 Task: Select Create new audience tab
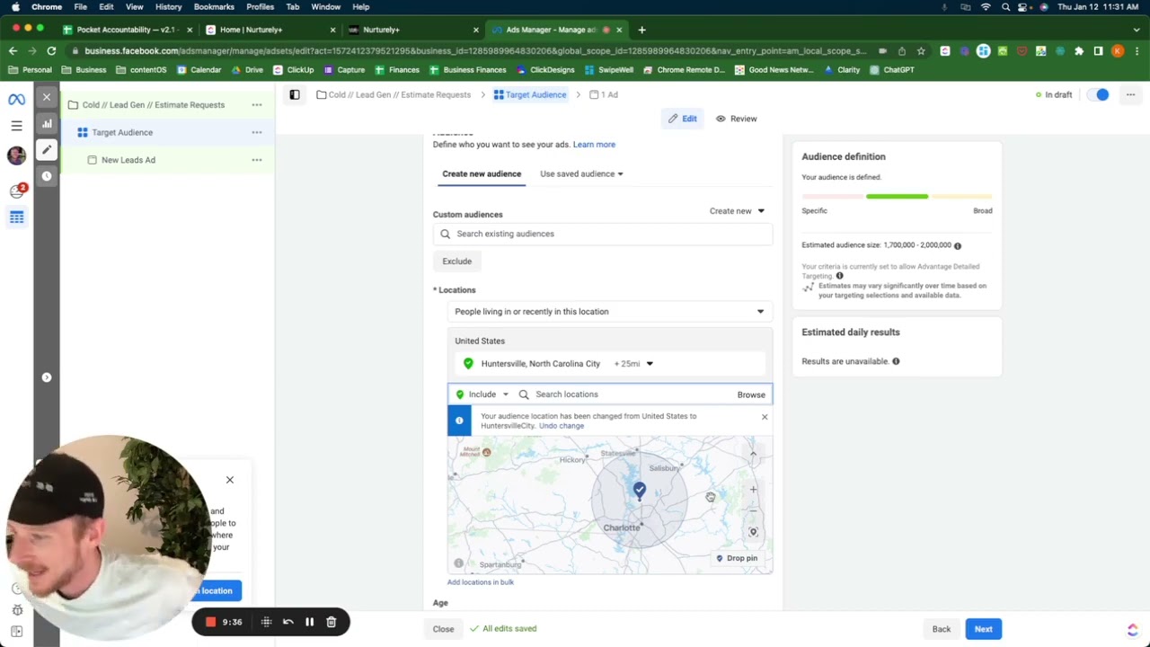click(x=482, y=173)
